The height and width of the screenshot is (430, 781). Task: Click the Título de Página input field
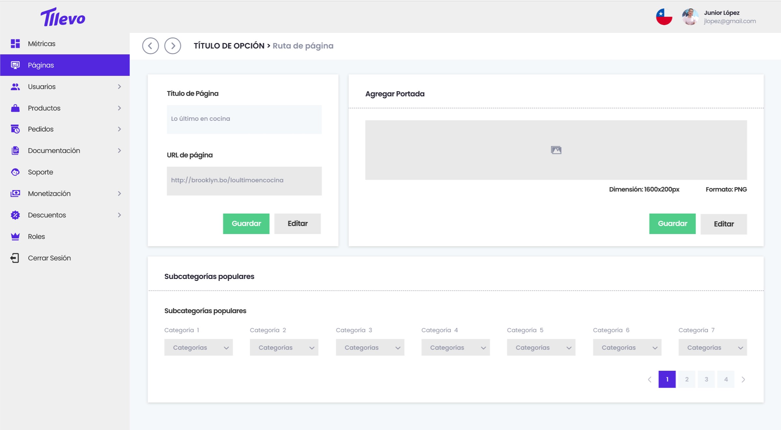[x=244, y=119]
